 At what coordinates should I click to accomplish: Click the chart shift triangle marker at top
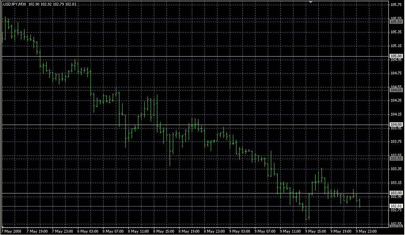click(311, 2)
